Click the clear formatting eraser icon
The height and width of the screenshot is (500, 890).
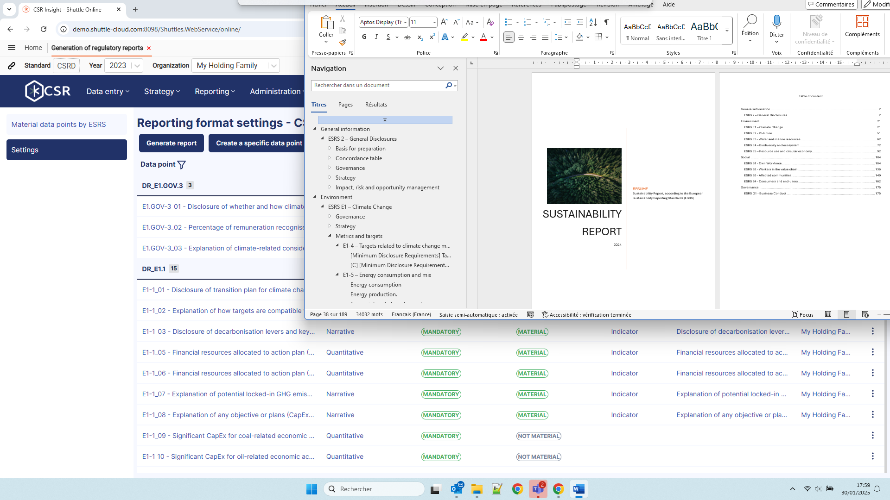[x=490, y=22]
